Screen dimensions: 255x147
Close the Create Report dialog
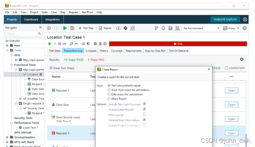209,69
